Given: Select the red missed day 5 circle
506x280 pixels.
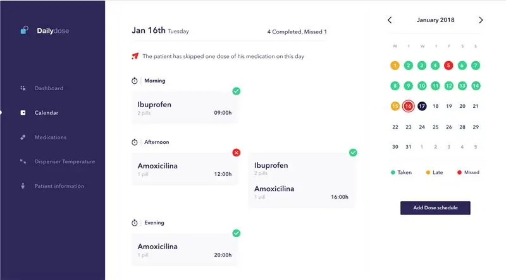Looking at the screenshot, I should [448, 66].
